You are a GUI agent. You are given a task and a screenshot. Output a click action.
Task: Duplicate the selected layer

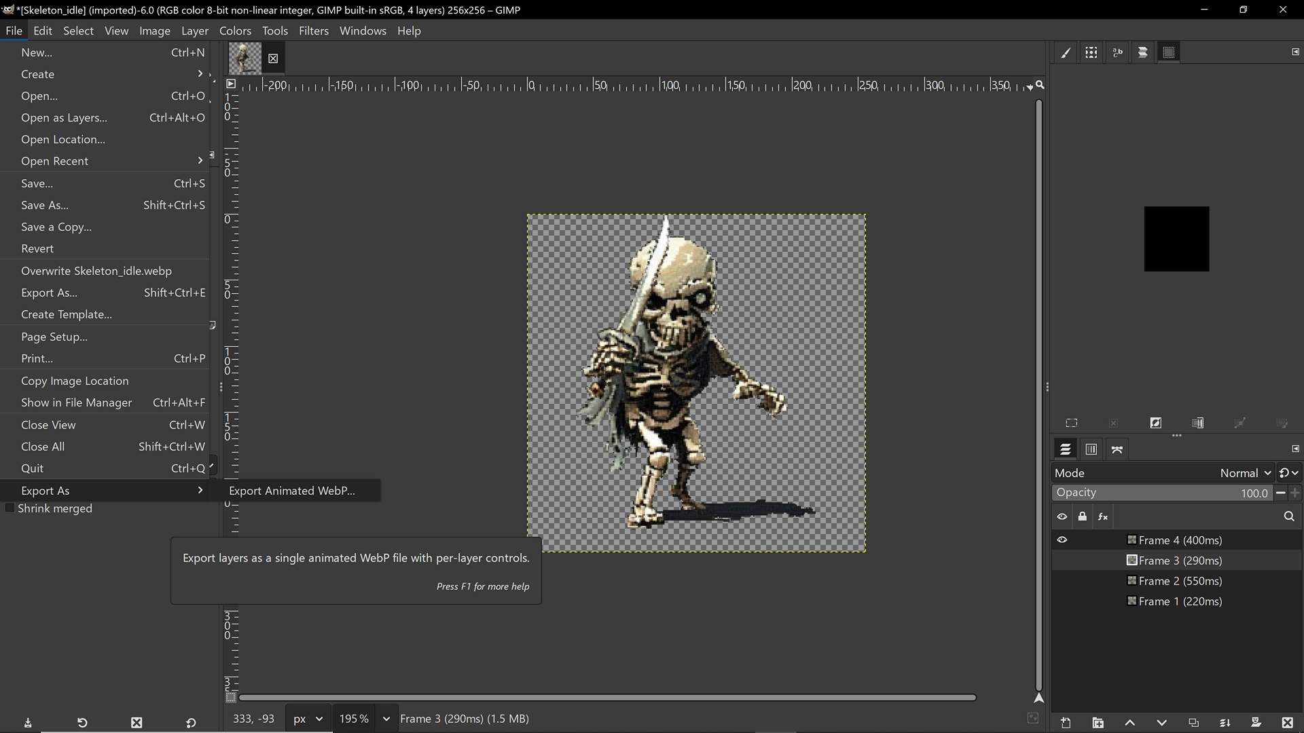pos(1193,723)
